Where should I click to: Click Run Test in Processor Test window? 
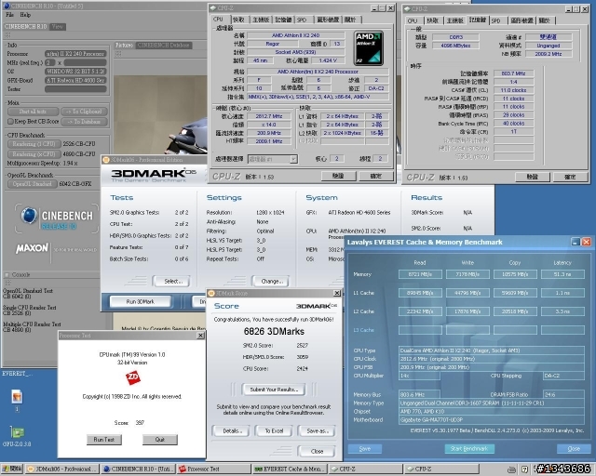coord(104,440)
